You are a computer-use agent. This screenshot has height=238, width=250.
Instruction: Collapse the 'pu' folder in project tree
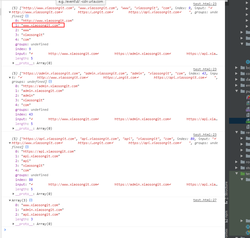(236, 91)
